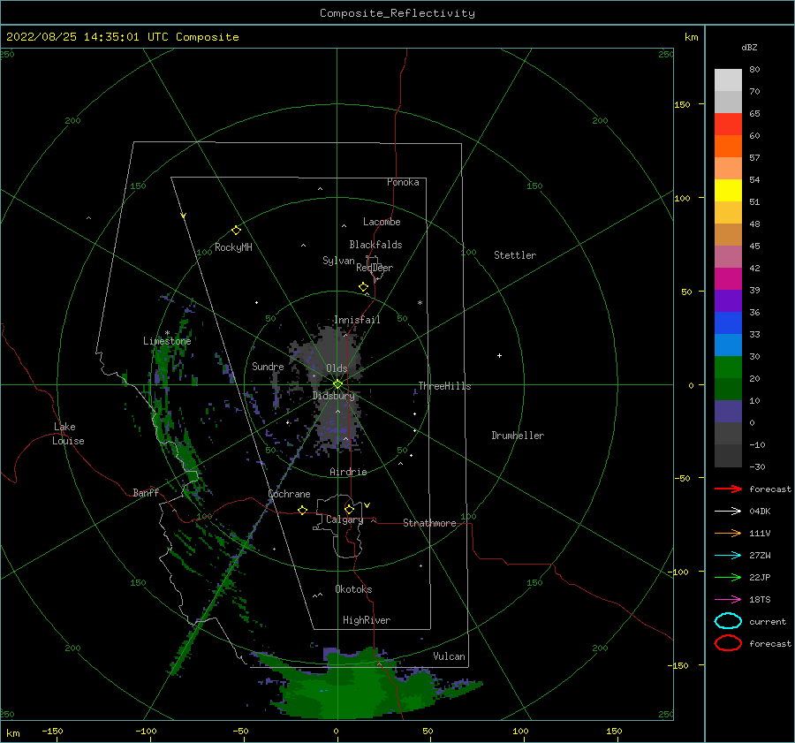The width and height of the screenshot is (795, 743).
Task: Pick the green 20-30 dBZ color swatch
Action: pyautogui.click(x=728, y=367)
